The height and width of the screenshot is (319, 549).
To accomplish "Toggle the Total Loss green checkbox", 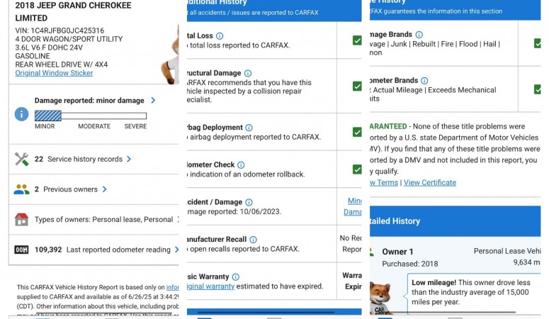I will (357, 40).
